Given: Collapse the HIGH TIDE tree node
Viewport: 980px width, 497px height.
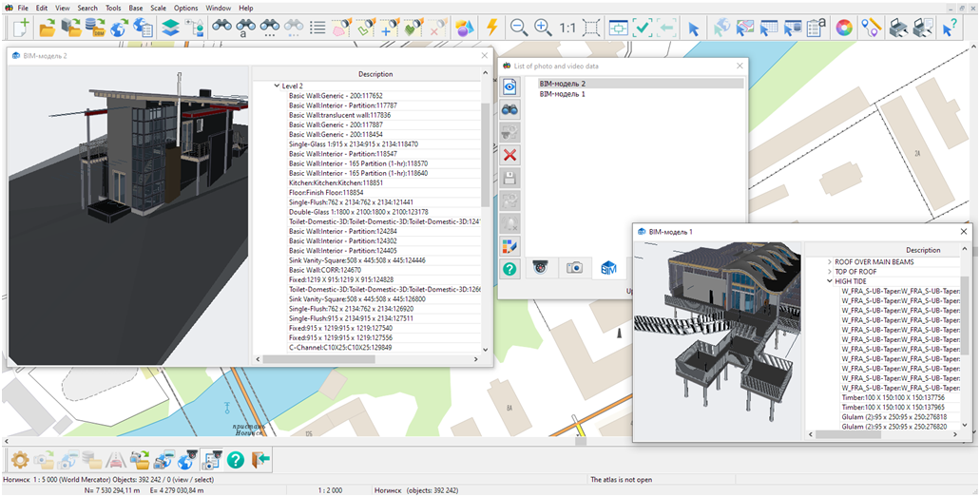Looking at the screenshot, I should click(829, 281).
